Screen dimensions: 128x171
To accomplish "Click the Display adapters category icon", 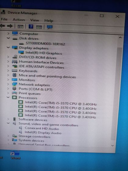I will coord(15,47).
